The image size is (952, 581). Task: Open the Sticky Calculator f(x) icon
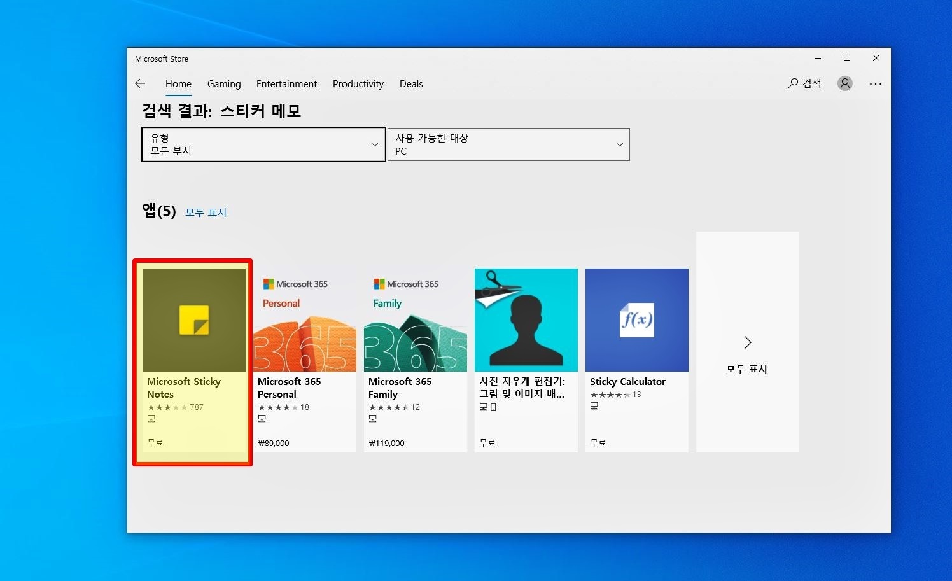(x=637, y=320)
